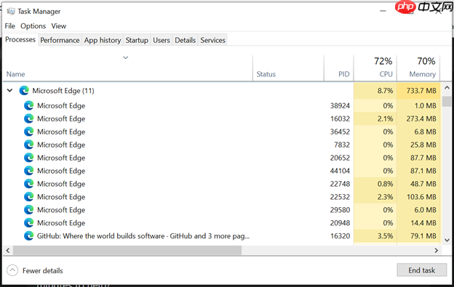Click the horizontal scrollbar right arrow
454x287 pixels.
pyautogui.click(x=437, y=250)
